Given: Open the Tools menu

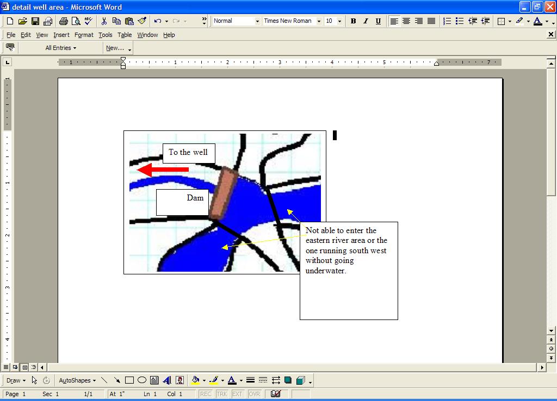Looking at the screenshot, I should [106, 35].
